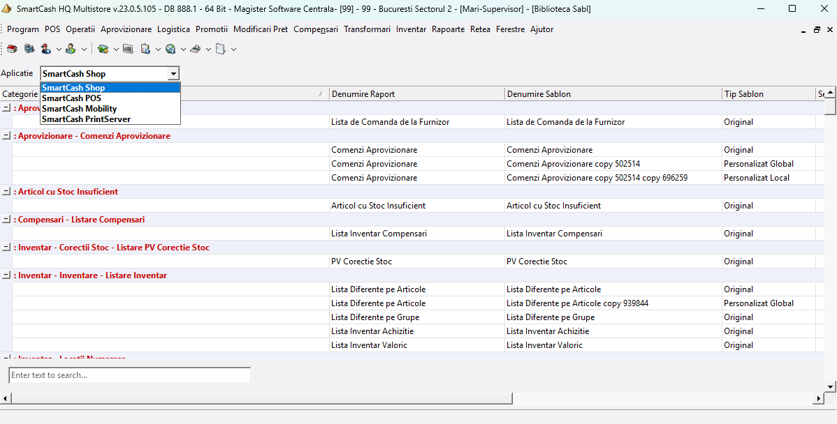Select 'Lista Inventar Achizitie' report name cell
837x424 pixels.
click(x=417, y=331)
